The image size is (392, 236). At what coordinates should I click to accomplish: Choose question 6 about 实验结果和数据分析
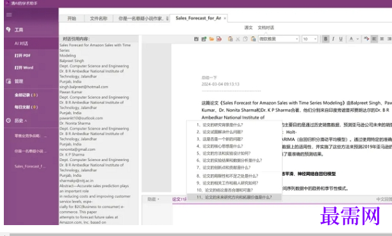pos(234,160)
